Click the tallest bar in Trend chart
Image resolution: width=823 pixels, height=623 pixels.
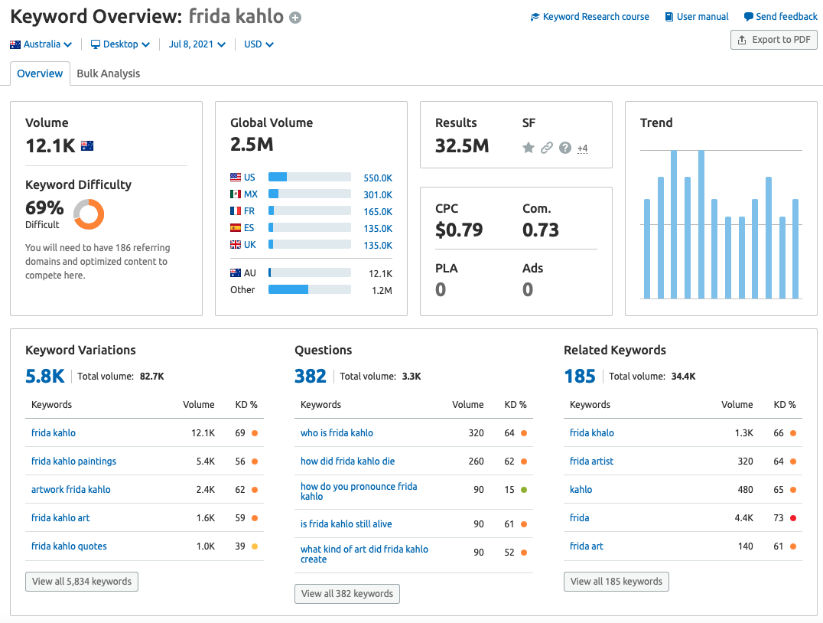click(674, 223)
